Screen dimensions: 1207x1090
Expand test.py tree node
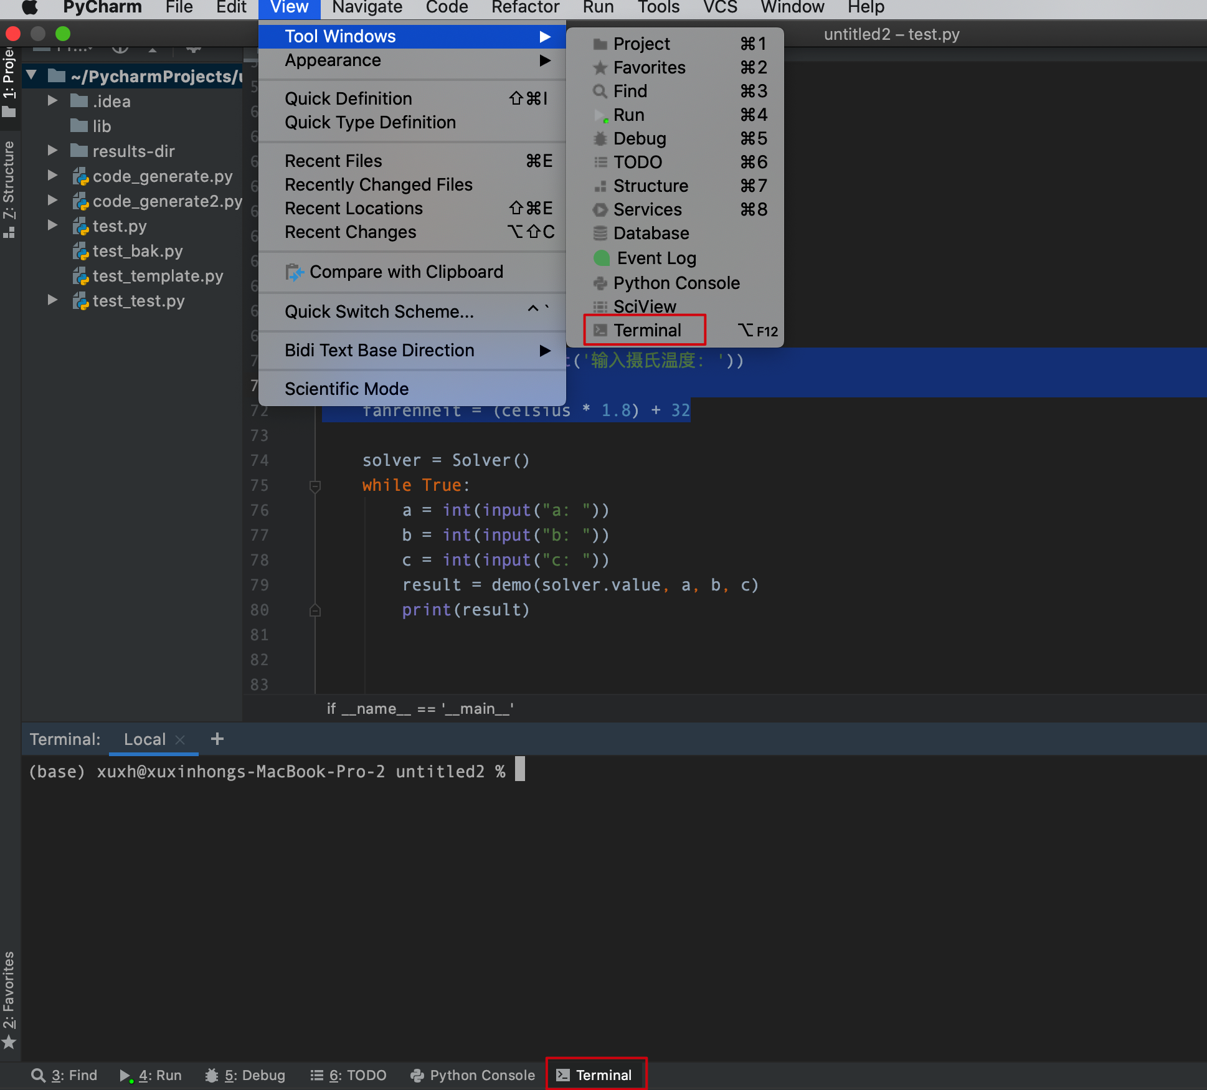53,225
